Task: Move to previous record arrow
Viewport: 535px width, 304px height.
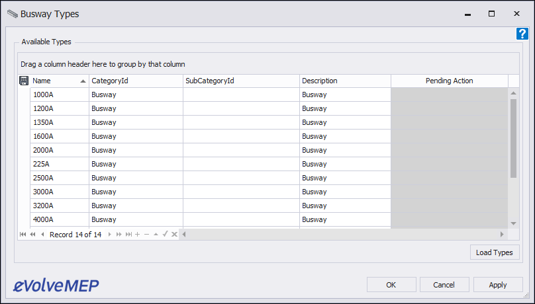Action: (42, 234)
